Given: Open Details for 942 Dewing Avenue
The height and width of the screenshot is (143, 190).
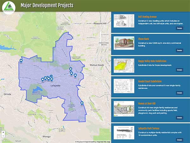Looking at the screenshot, I should click(179, 28).
